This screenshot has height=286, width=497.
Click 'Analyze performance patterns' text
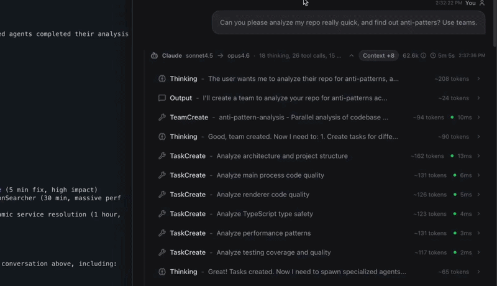263,233
